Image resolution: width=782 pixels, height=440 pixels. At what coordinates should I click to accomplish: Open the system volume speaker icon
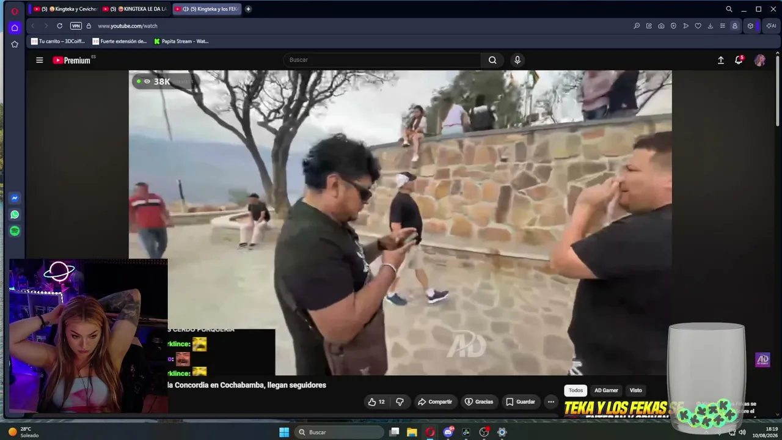click(742, 432)
